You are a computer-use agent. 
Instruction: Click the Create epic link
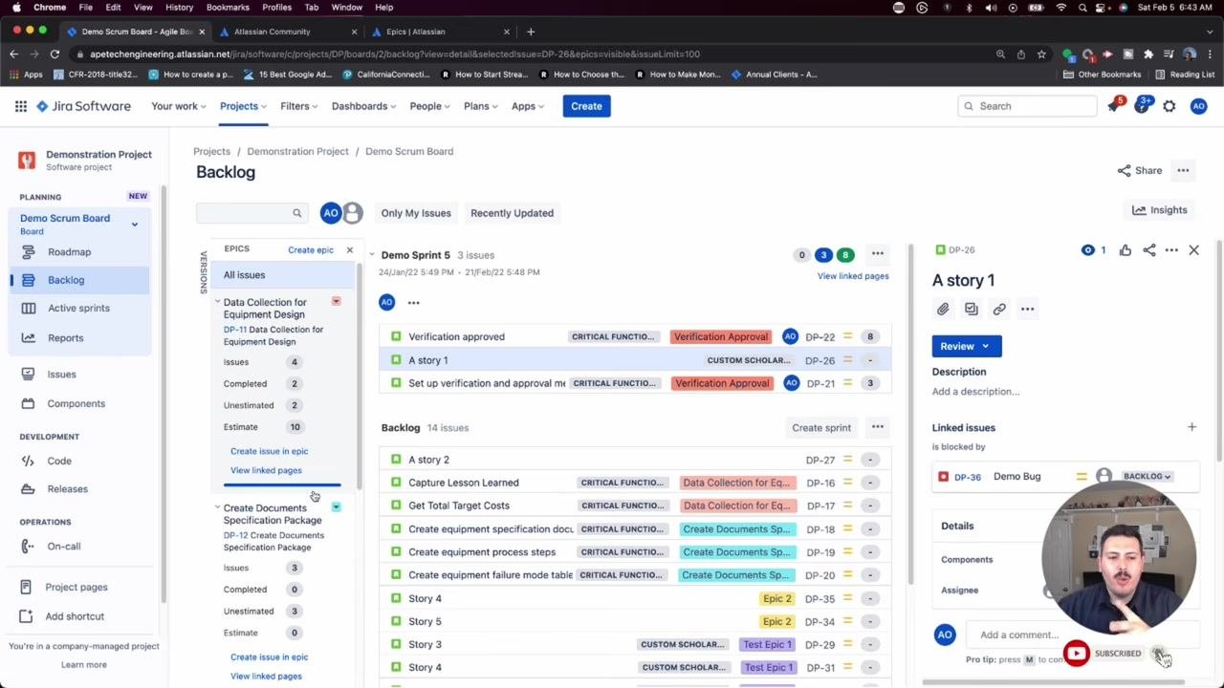tap(311, 250)
